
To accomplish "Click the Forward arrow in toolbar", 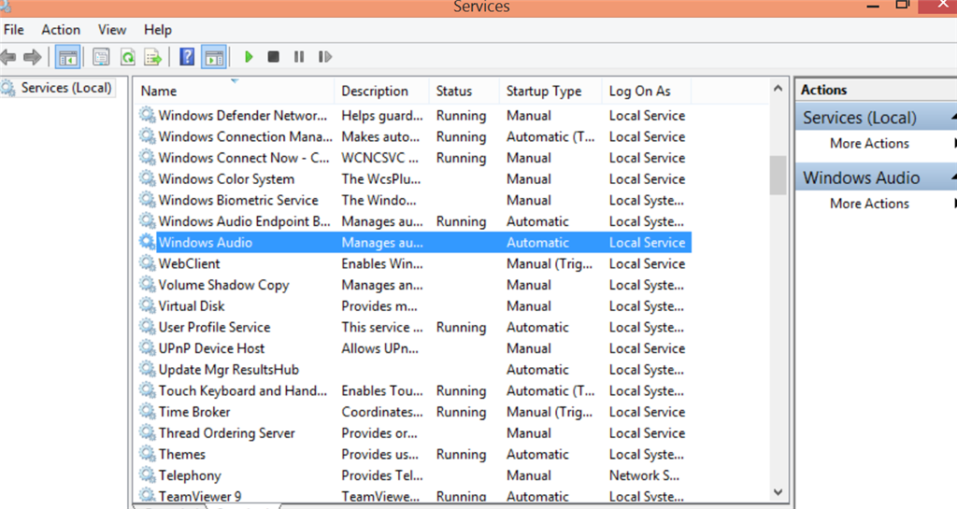I will coord(32,57).
